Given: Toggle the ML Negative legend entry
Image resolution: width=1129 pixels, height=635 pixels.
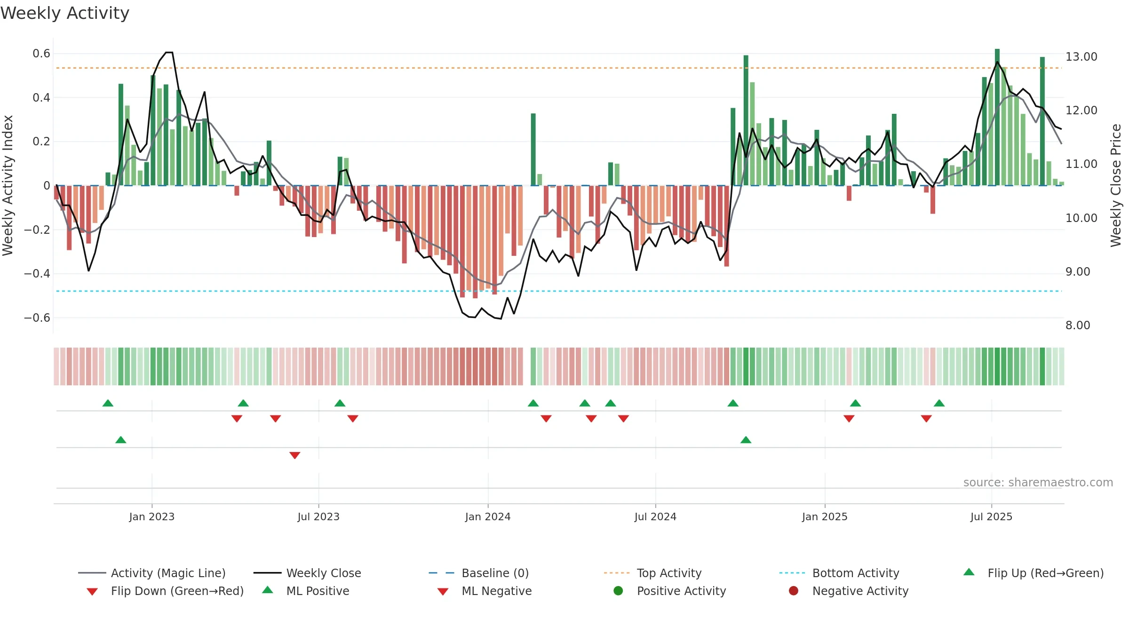Looking at the screenshot, I should click(x=485, y=591).
